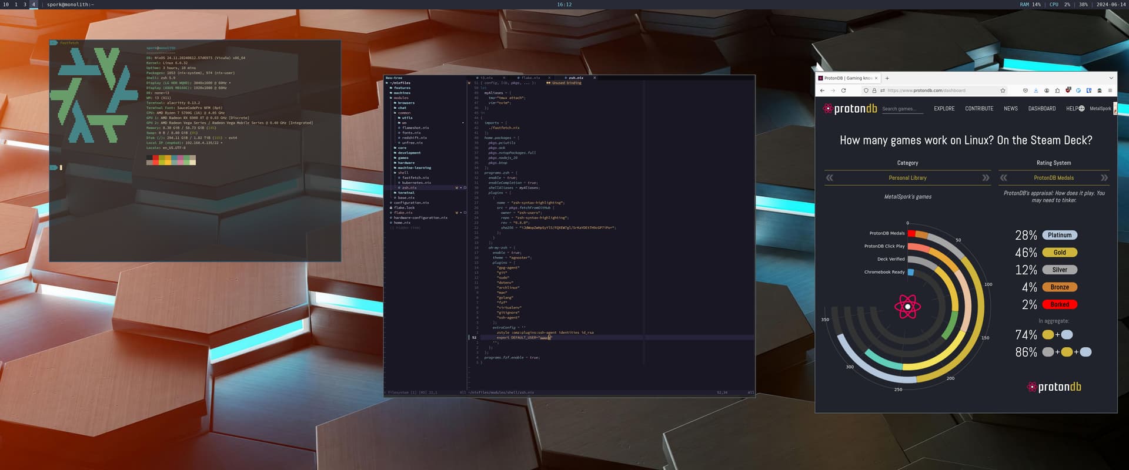This screenshot has width=1129, height=470.
Task: Open the Firefox downloads panel icon
Action: tap(1036, 90)
